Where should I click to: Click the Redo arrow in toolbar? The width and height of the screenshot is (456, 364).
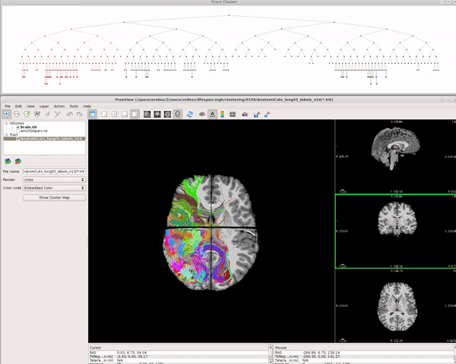click(x=79, y=114)
